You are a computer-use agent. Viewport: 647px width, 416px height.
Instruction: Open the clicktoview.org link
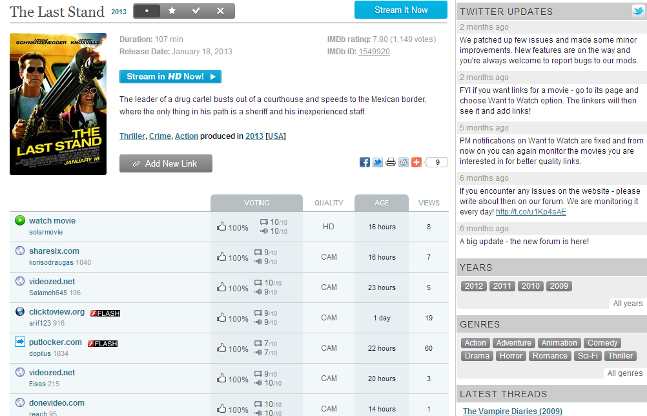[x=57, y=312]
